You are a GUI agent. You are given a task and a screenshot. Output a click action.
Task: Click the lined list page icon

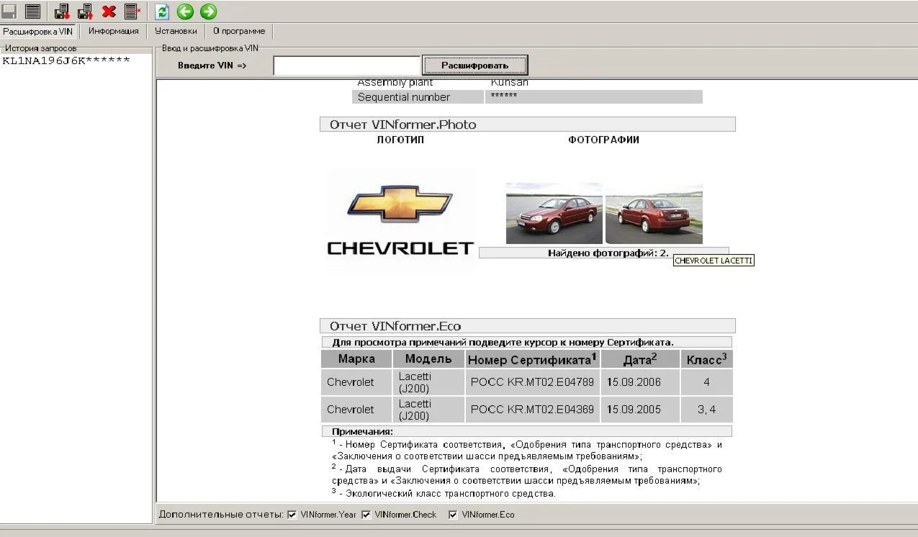pos(32,12)
